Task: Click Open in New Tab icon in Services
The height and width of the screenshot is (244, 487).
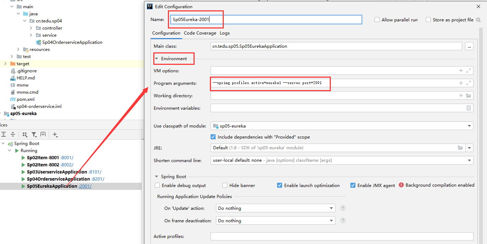Action: click(43, 134)
